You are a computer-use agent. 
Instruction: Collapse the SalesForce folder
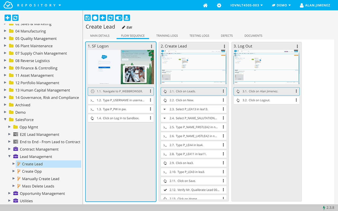(x=5, y=120)
